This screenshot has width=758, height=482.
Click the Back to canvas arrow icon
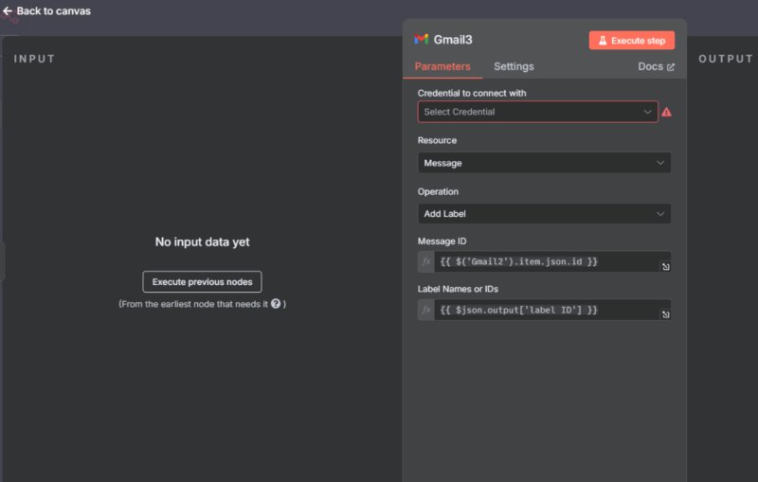point(8,10)
